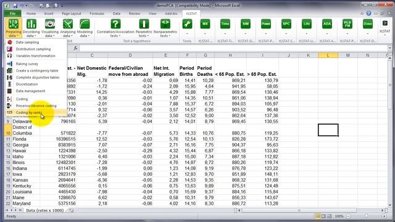Click the Excel Help question mark icon
The image size is (395, 222).
[368, 14]
